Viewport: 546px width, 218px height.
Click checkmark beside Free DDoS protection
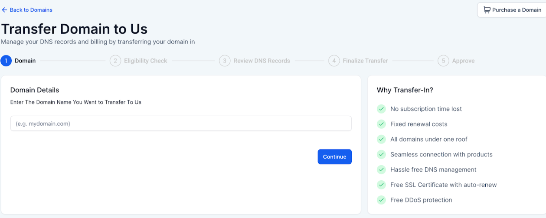[x=381, y=200]
